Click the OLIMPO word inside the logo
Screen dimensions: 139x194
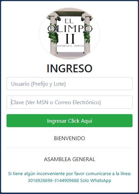click(x=70, y=29)
